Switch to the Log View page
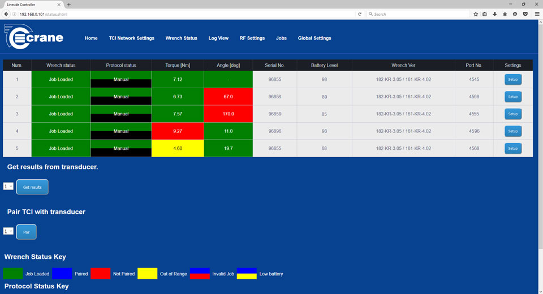Screen dimensions: 543x294 point(218,38)
